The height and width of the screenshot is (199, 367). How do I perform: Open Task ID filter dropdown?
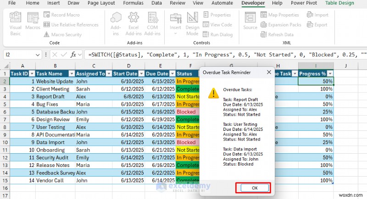32,74
